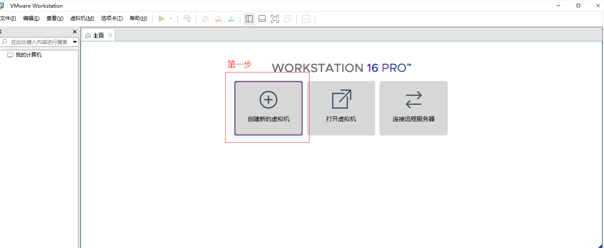Minimize the VMware Workstation window
Image resolution: width=604 pixels, height=248 pixels.
pos(559,6)
